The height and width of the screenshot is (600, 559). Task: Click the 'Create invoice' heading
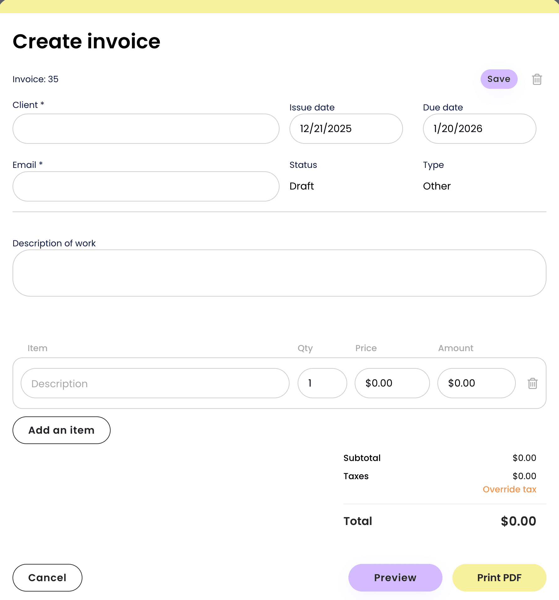coord(86,41)
